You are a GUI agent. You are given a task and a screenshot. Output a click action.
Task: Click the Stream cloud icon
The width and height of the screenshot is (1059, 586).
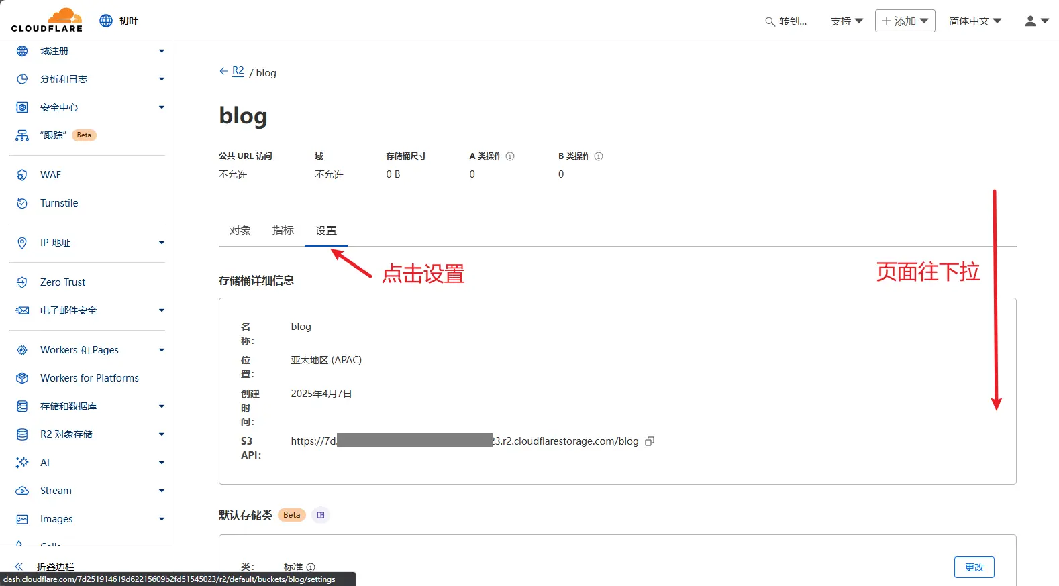point(22,491)
